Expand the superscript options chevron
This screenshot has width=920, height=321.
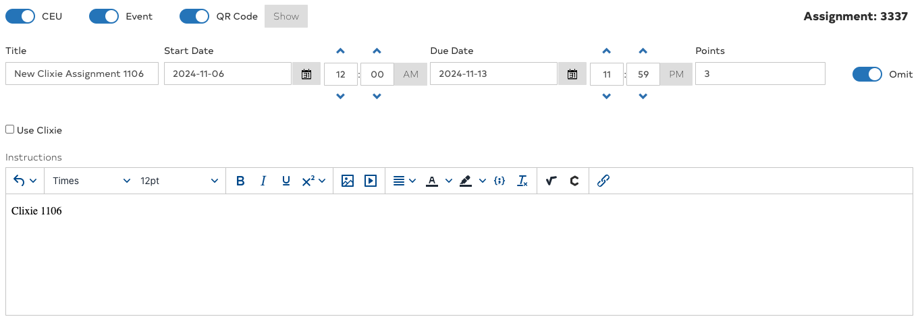(322, 181)
